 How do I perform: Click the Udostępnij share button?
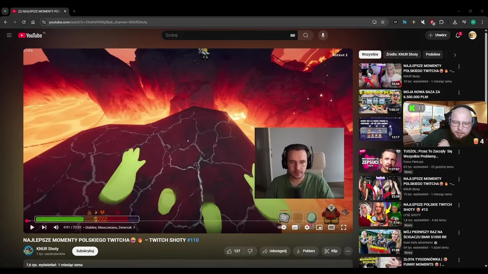coord(274,251)
